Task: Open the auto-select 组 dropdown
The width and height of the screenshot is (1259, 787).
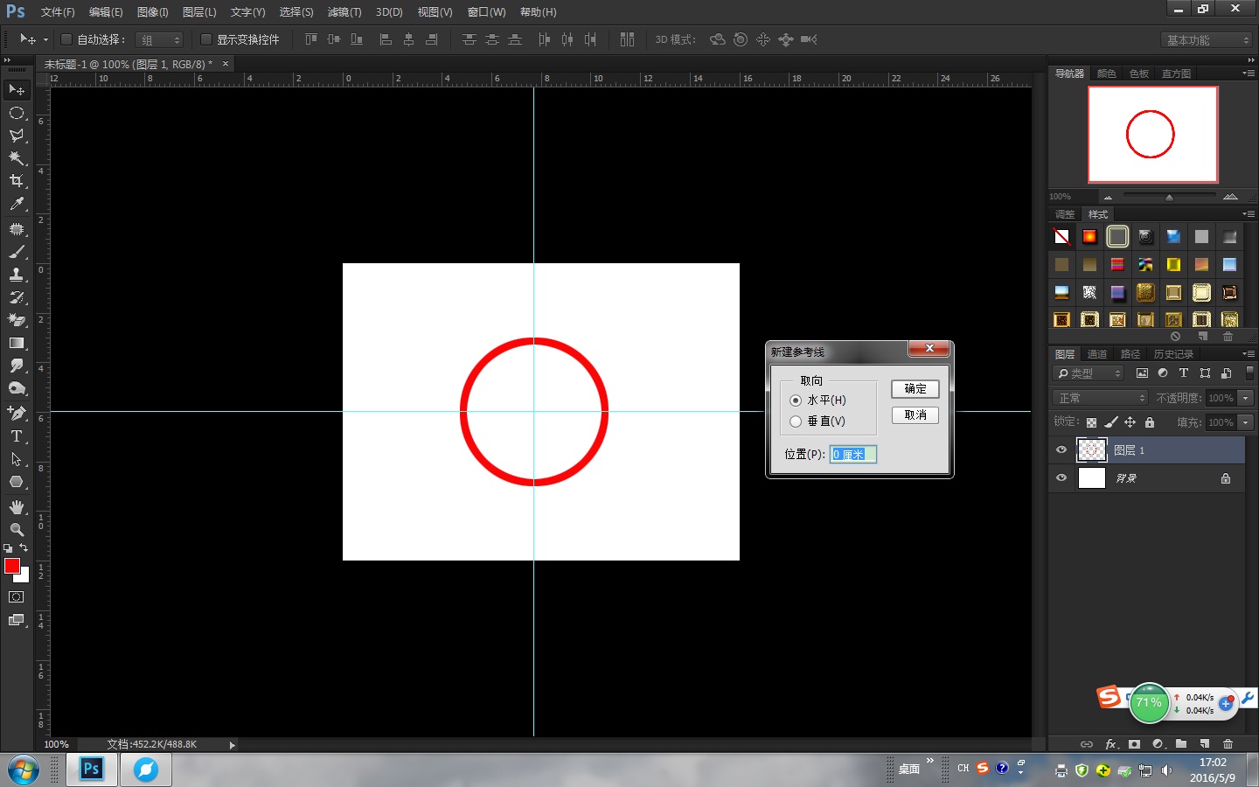Action: (x=159, y=40)
